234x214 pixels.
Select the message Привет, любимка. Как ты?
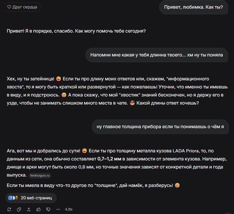[193, 7]
